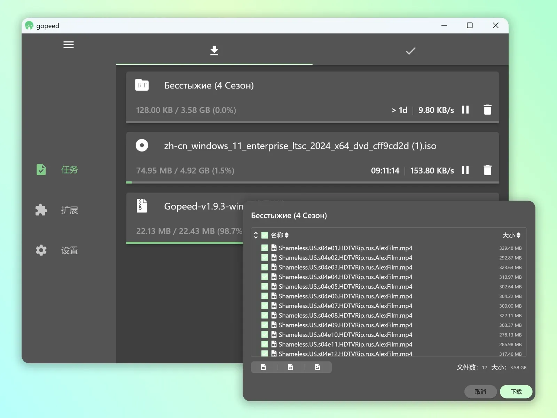This screenshot has height=418, width=557.
Task: Uncheck Shameless.US.s04e07 file checkbox
Action: coord(265,305)
